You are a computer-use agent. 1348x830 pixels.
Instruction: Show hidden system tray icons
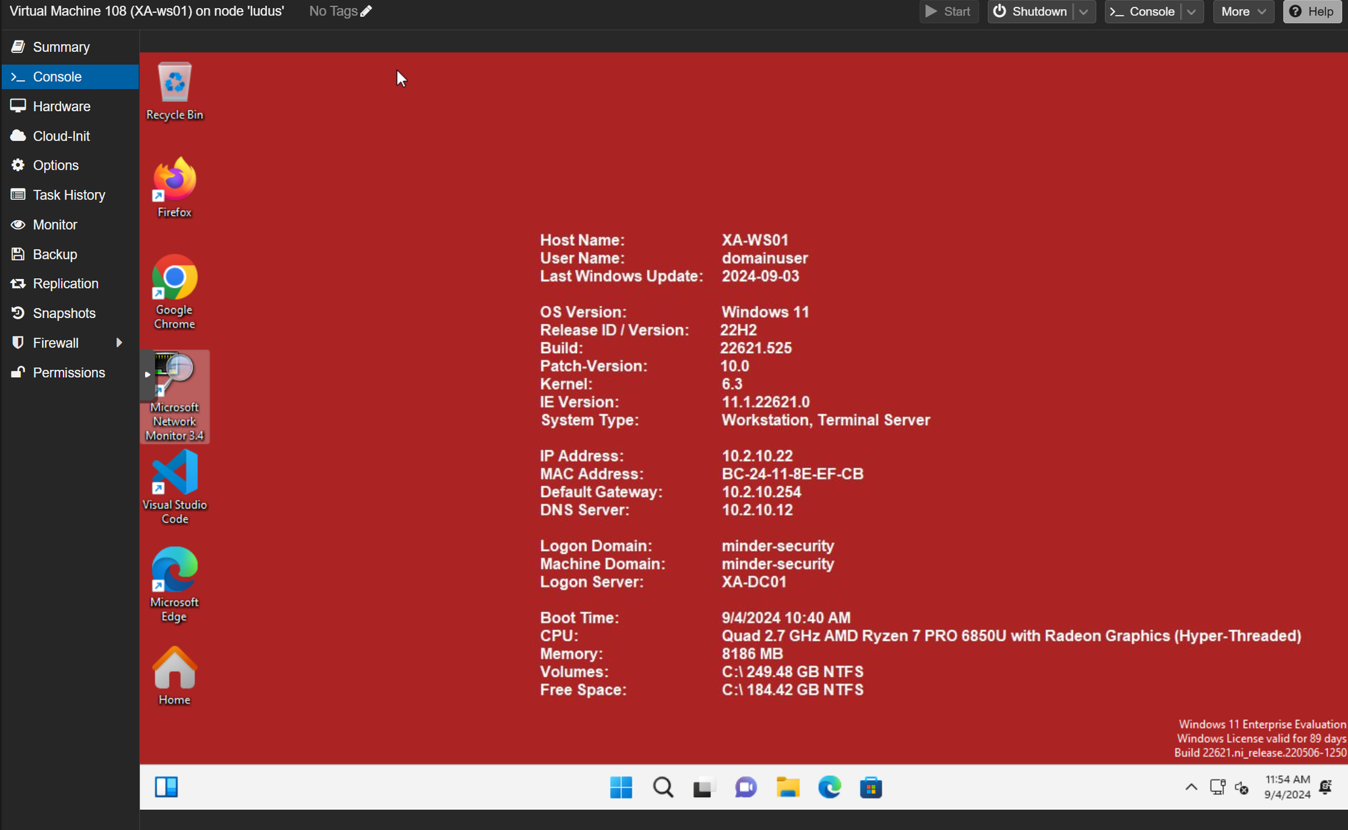[x=1191, y=787]
